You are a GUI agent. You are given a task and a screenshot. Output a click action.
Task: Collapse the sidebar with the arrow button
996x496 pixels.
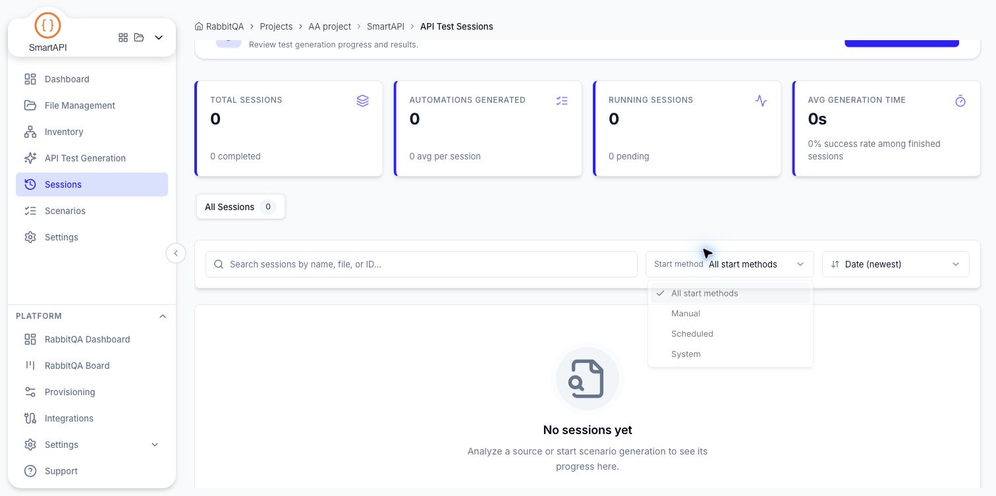[176, 253]
